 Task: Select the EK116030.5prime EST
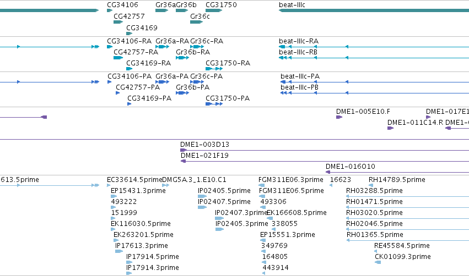pos(113,229)
